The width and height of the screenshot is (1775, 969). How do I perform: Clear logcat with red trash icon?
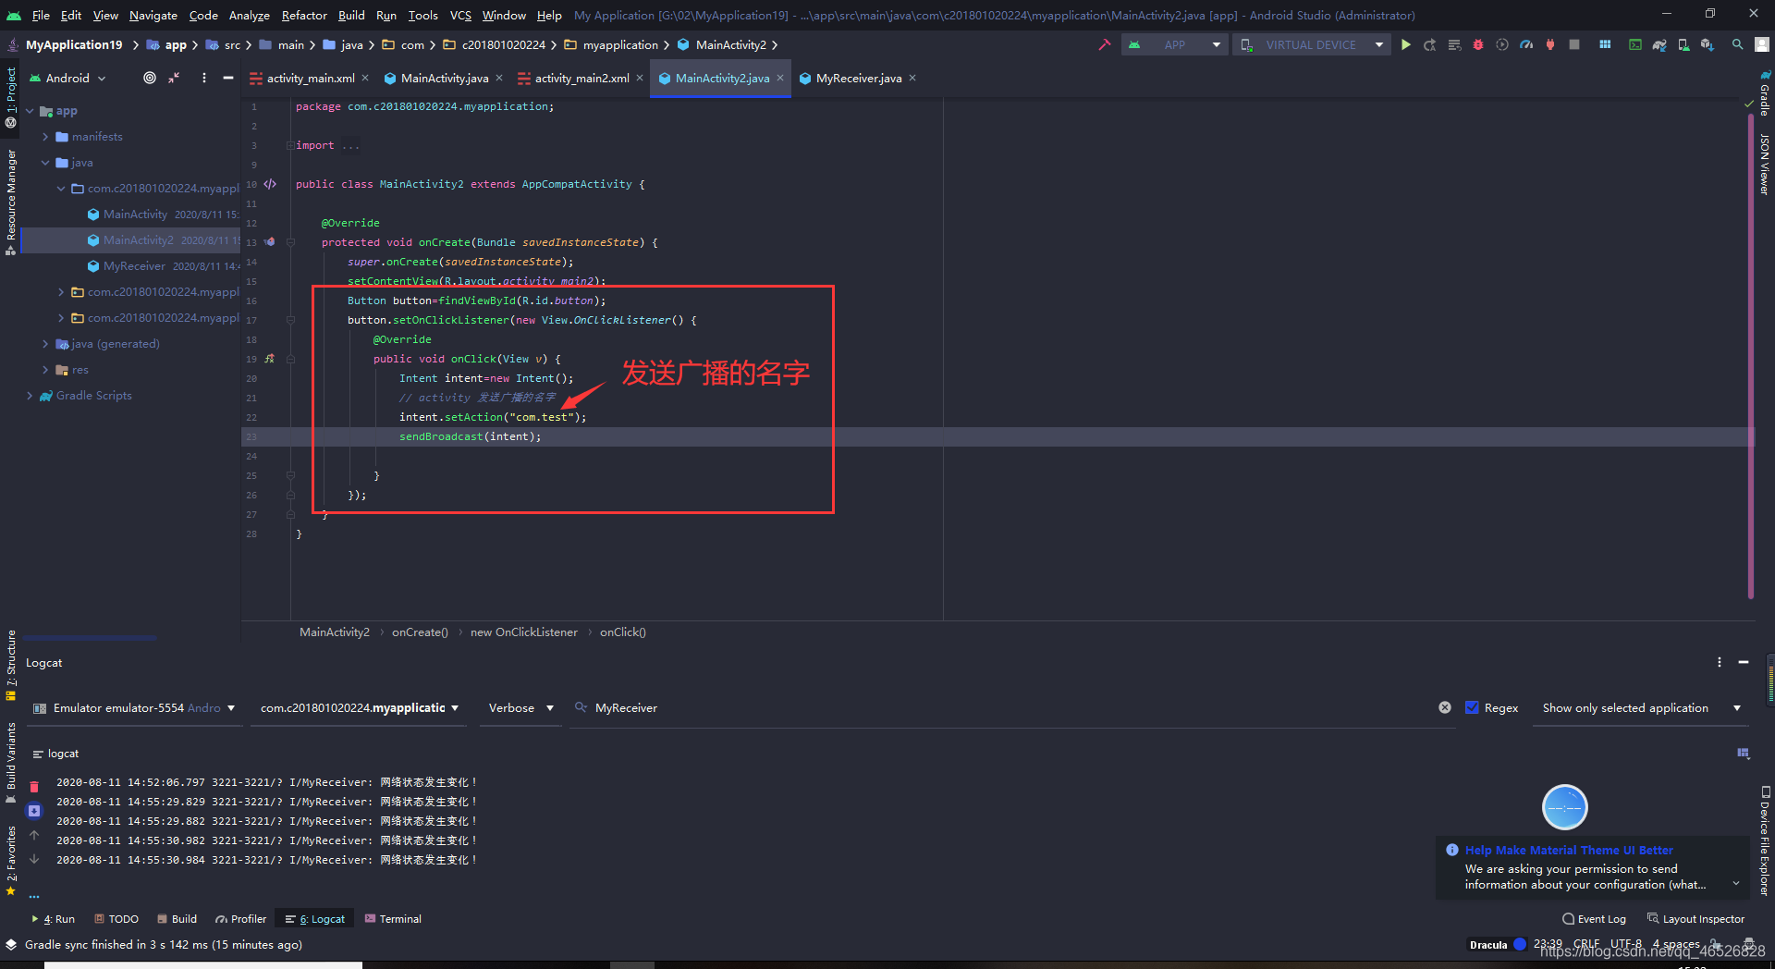[x=34, y=787]
